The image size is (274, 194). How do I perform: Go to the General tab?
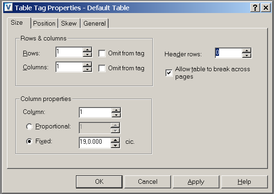click(95, 23)
